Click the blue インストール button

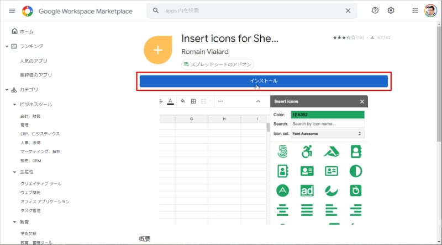[264, 81]
